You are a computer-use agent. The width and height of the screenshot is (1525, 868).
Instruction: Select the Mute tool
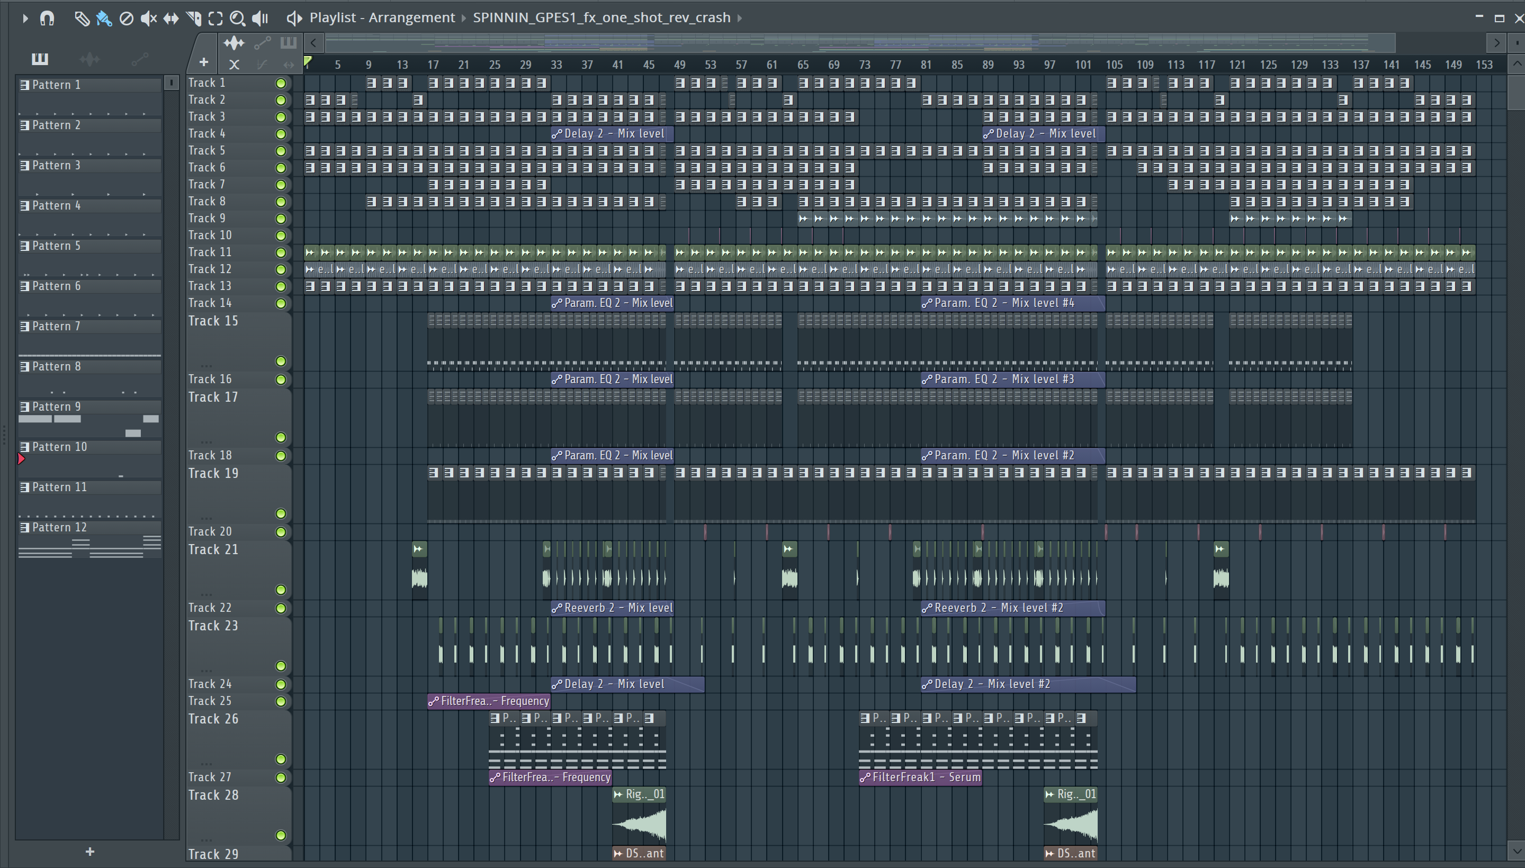148,19
